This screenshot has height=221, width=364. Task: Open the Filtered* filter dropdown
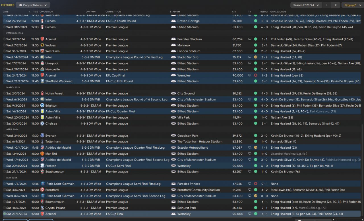pyautogui.click(x=352, y=5)
